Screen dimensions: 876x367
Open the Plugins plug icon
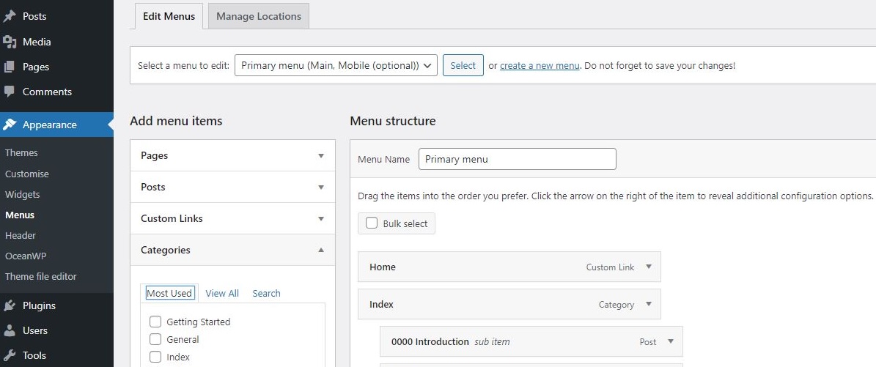coord(10,305)
